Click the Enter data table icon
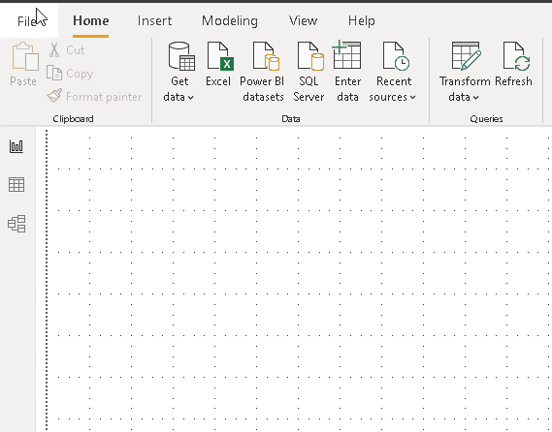The width and height of the screenshot is (552, 432). [x=346, y=55]
